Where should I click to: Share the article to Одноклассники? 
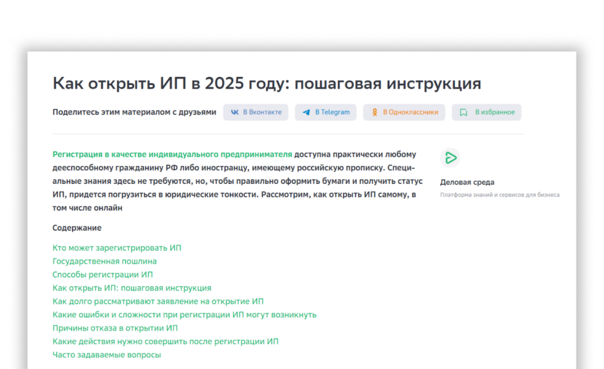pyautogui.click(x=404, y=112)
